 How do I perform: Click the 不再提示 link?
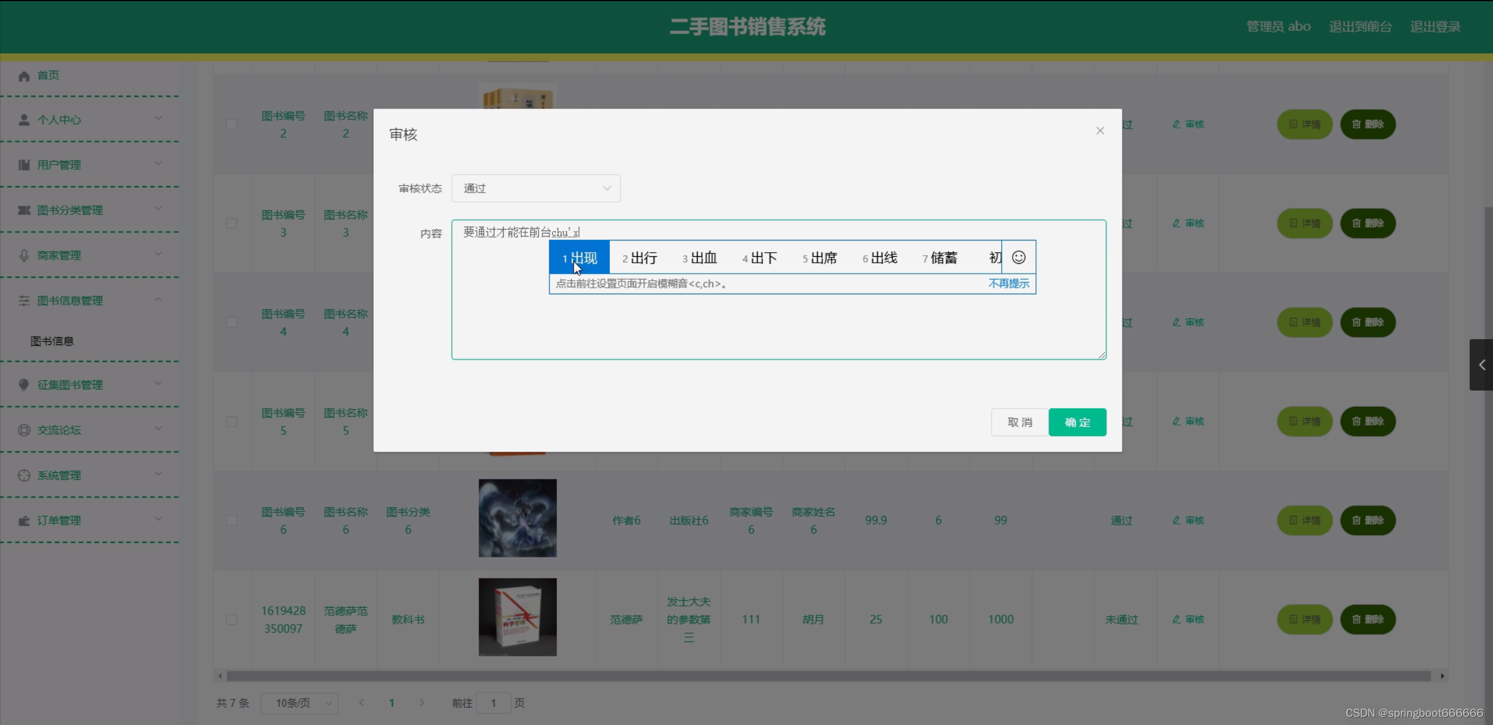1009,284
